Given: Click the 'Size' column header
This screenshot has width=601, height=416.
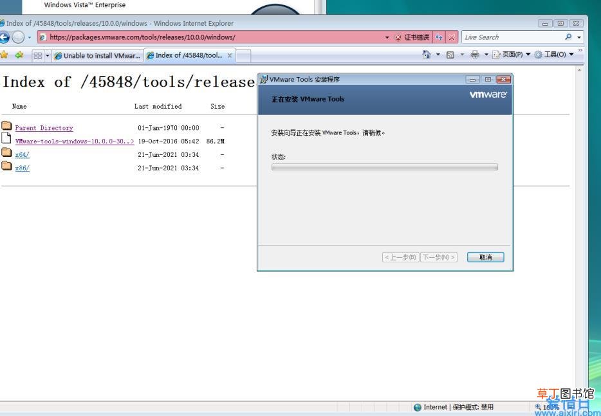Looking at the screenshot, I should (x=217, y=107).
